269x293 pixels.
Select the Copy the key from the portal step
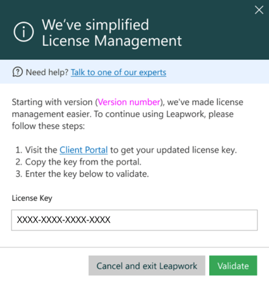click(79, 162)
